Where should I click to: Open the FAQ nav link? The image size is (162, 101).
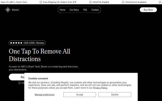[85, 10]
